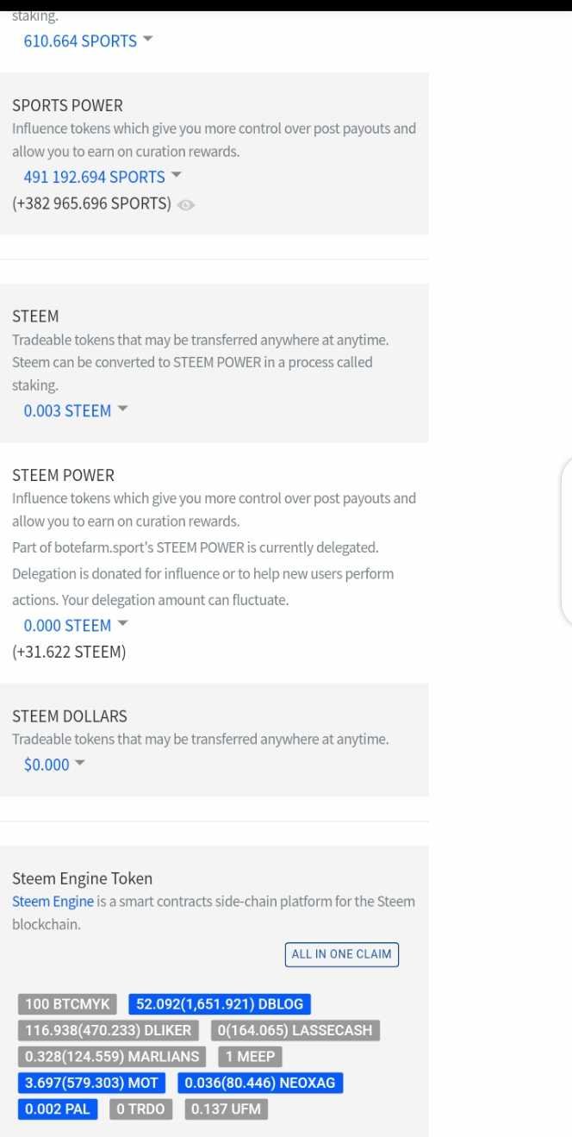Click the 1 MEEP token badge

coord(251,1057)
